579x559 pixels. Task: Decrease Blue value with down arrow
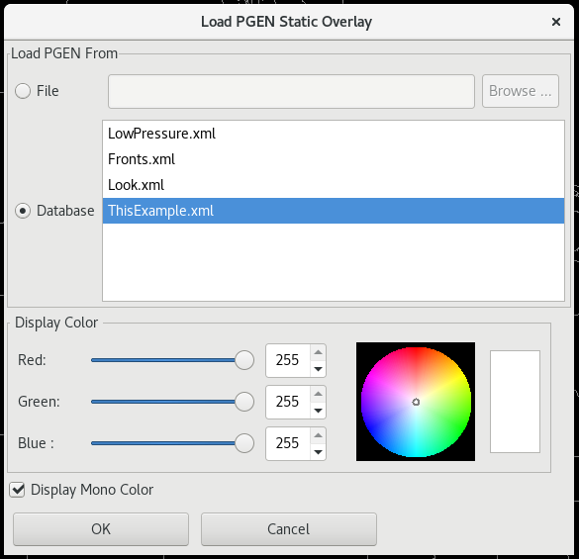pos(318,452)
